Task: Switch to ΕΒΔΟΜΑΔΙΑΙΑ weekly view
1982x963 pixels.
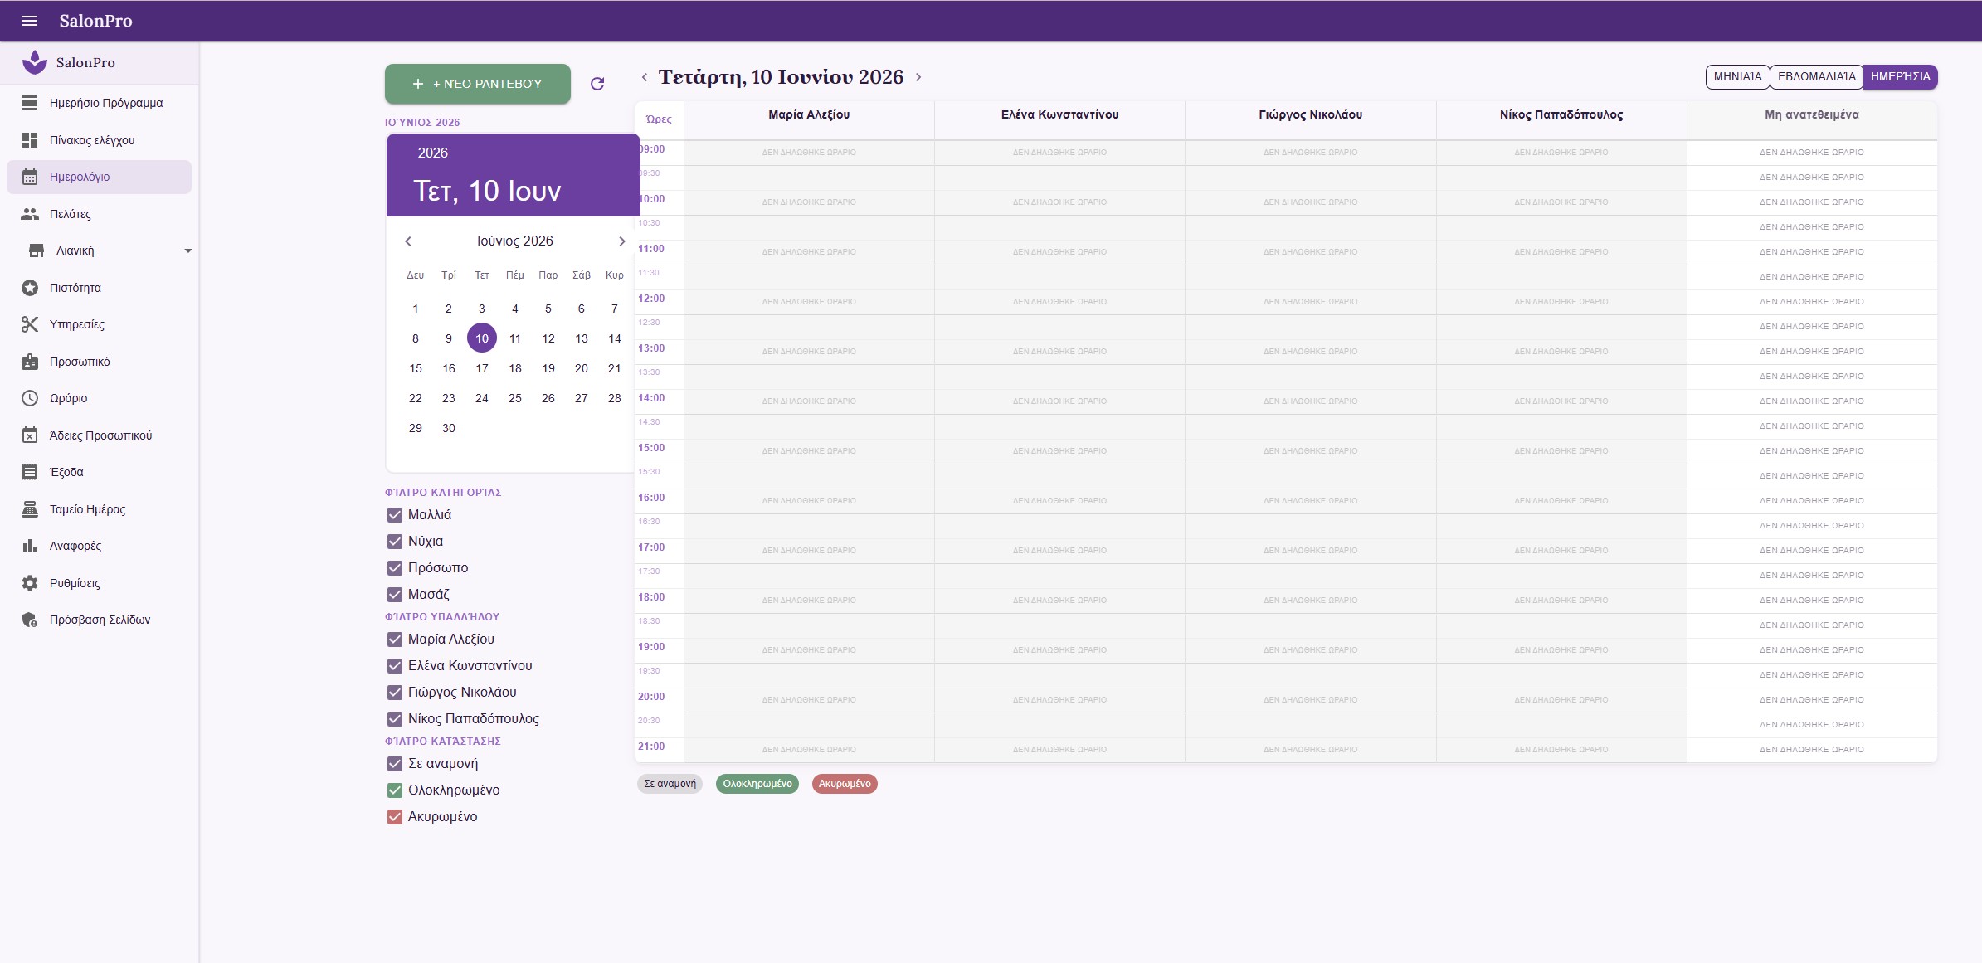Action: pyautogui.click(x=1816, y=76)
